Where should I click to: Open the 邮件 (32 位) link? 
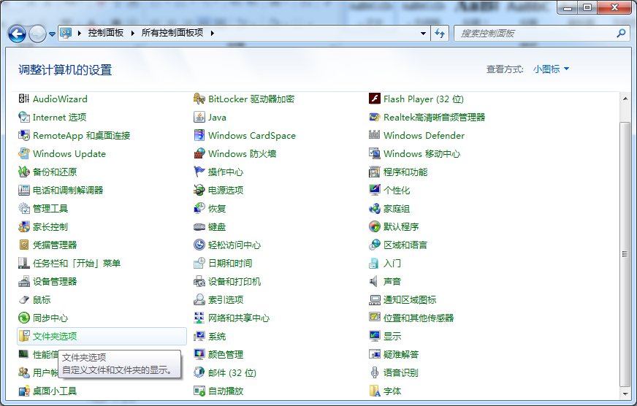tap(232, 372)
